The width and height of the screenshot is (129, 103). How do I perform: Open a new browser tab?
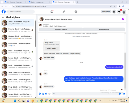pyautogui.click(x=77, y=2)
